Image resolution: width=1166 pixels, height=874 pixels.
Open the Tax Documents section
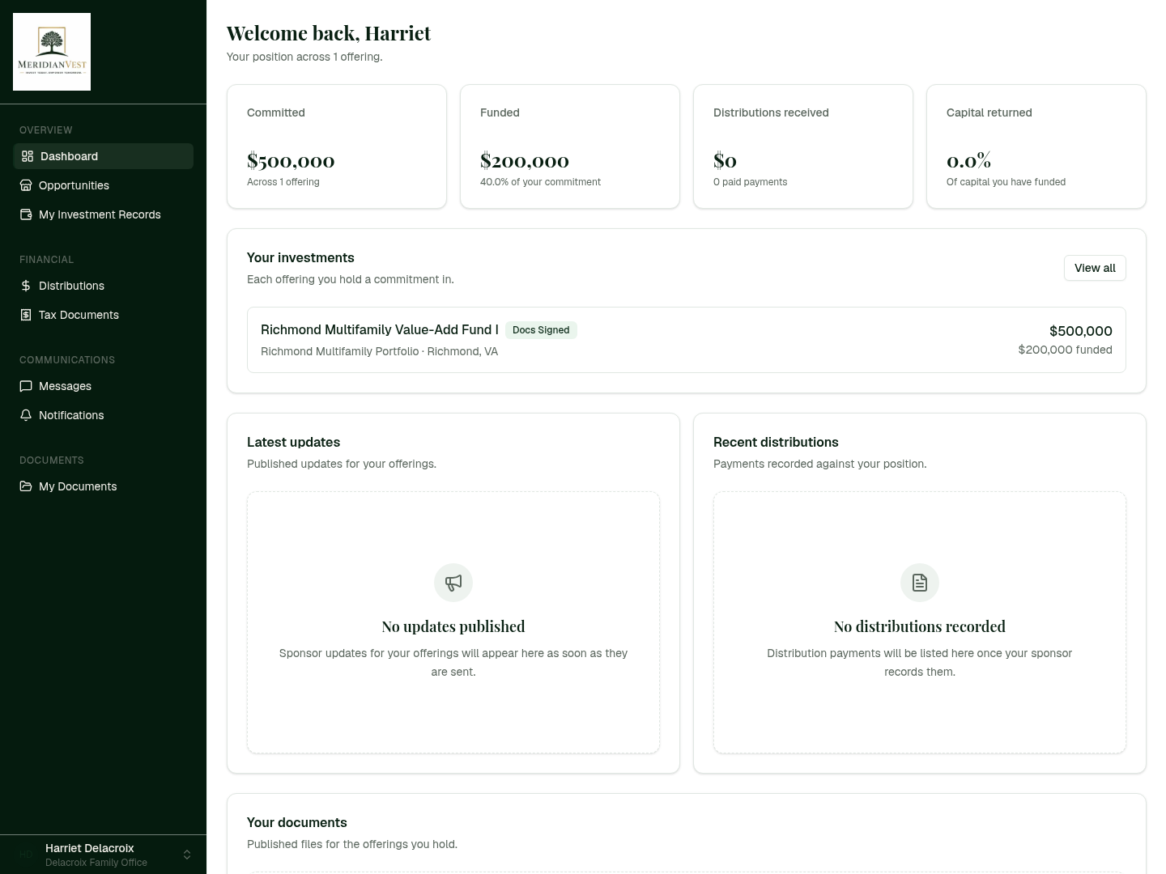point(103,315)
